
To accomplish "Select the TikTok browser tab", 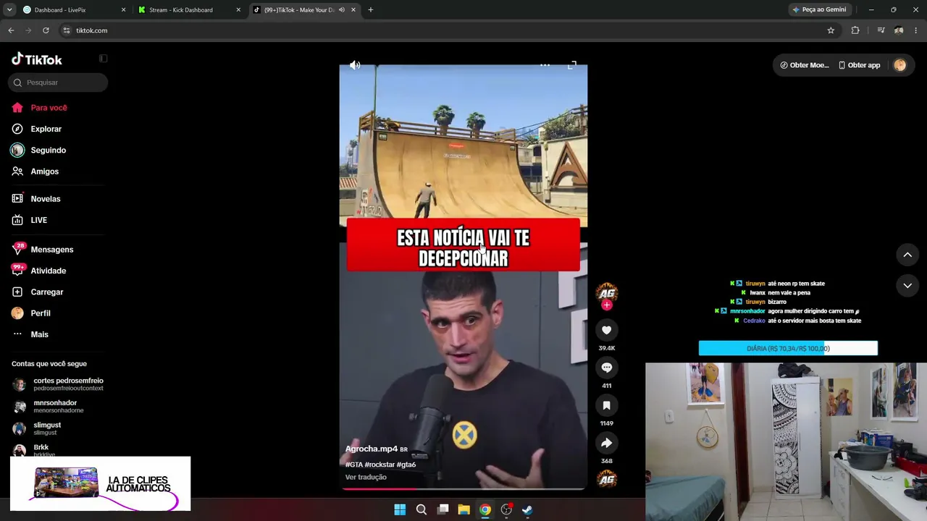I will [304, 10].
